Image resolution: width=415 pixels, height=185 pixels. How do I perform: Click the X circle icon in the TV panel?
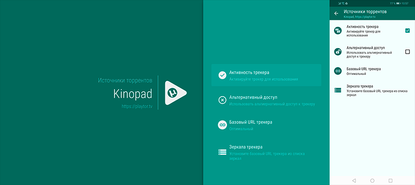[222, 100]
